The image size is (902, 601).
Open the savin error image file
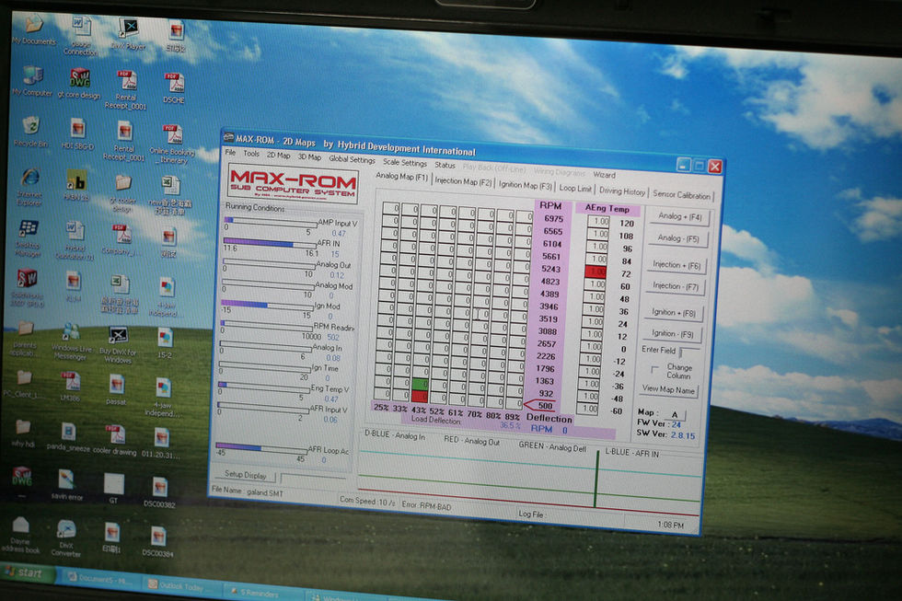coord(66,484)
